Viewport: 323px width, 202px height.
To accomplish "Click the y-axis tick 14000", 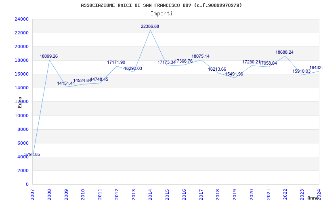I will click(22, 88).
